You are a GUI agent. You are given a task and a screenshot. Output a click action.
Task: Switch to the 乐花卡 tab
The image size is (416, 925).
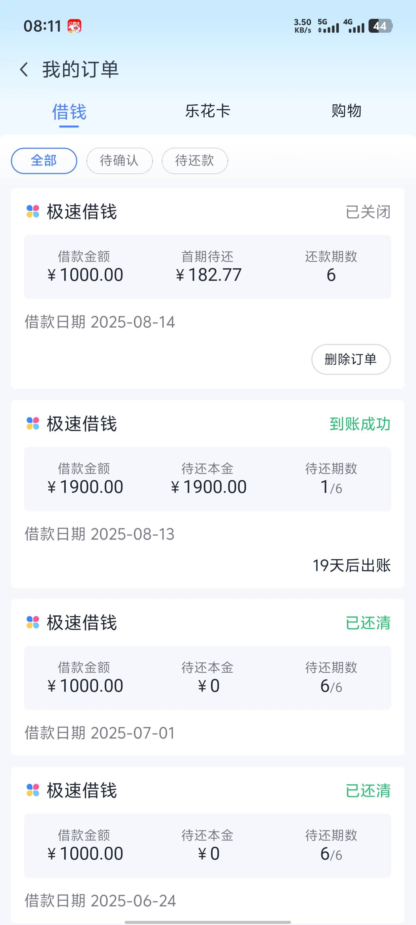pos(208,111)
